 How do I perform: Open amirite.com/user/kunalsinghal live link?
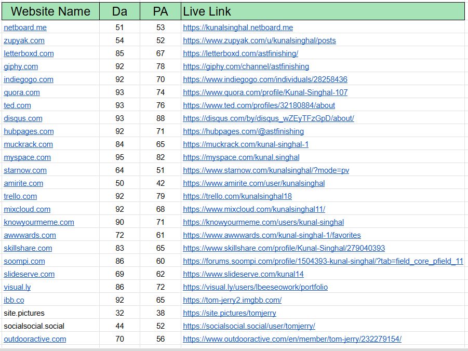click(x=253, y=183)
